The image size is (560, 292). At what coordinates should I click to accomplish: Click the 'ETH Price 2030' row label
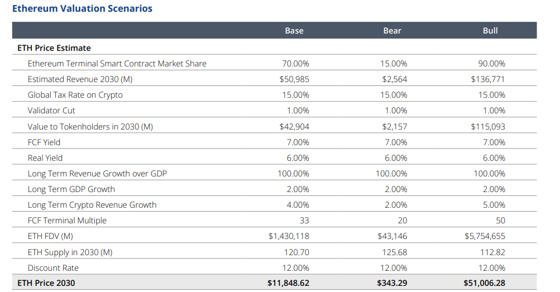click(x=46, y=283)
